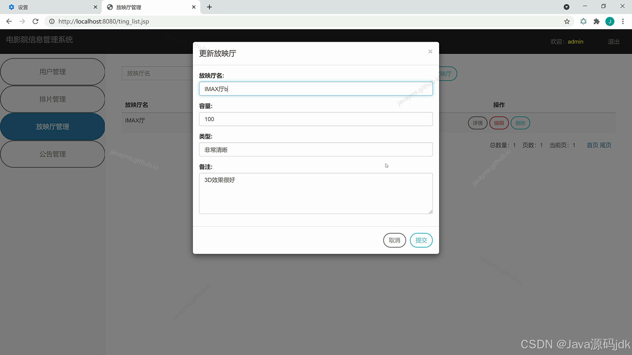Go to 尾页 pagination link
The width and height of the screenshot is (632, 355).
[605, 145]
